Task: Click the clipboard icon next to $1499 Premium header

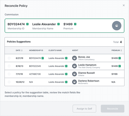Action: (x=75, y=24)
